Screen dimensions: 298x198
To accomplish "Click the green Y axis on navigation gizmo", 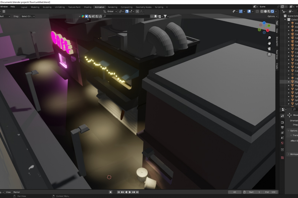I will [269, 26].
